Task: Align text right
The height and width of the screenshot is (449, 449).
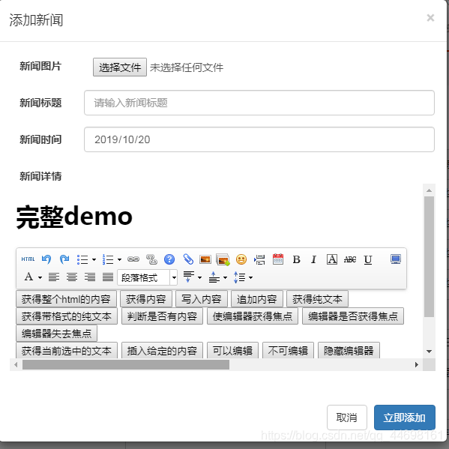Action: coord(90,277)
